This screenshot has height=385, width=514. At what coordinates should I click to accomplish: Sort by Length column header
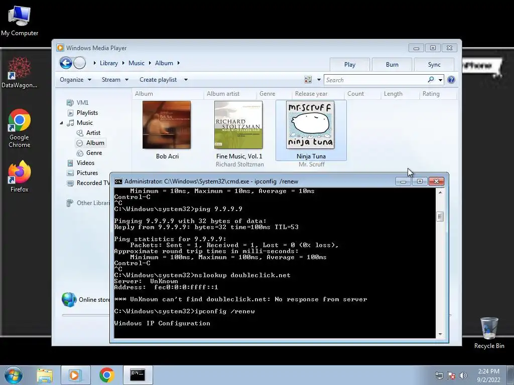393,94
